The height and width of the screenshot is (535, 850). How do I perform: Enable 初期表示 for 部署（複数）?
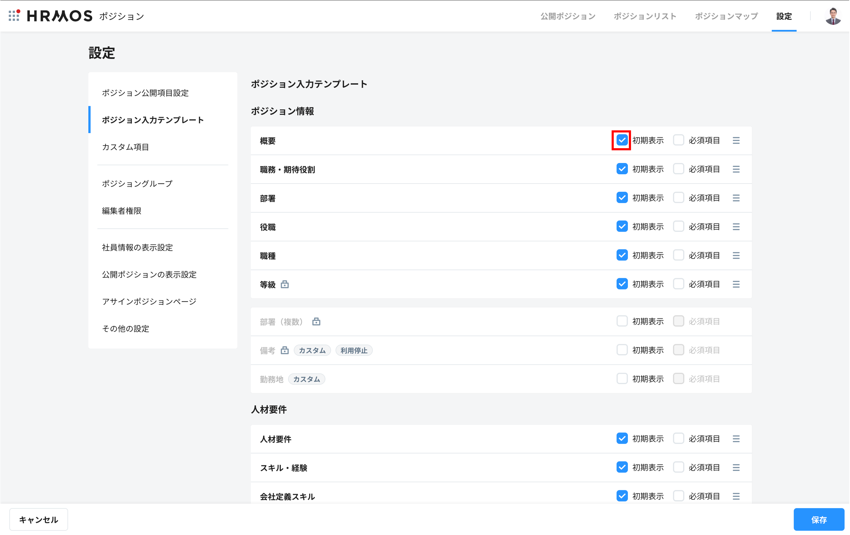click(622, 321)
